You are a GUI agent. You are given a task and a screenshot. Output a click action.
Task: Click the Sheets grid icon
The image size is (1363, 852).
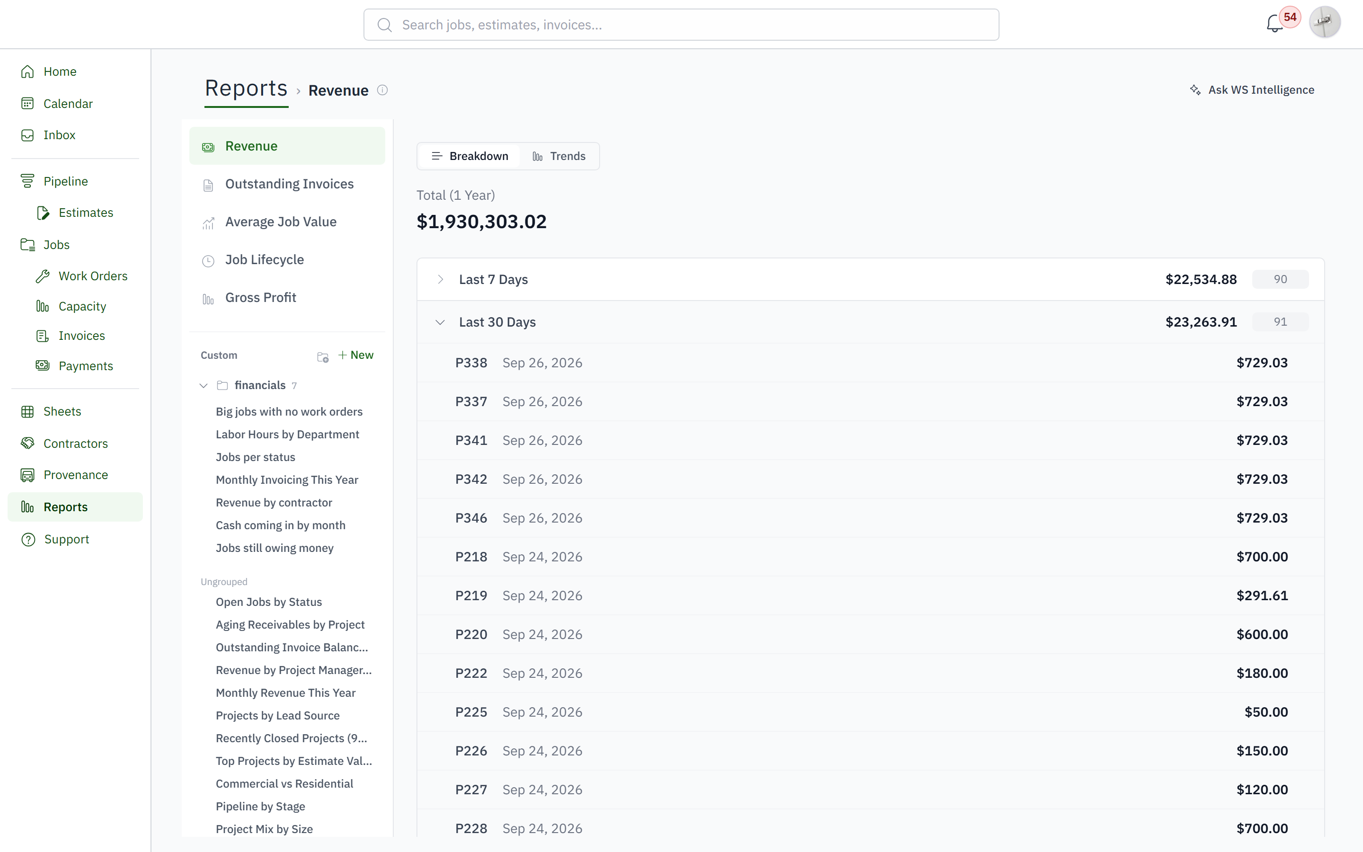(x=27, y=412)
